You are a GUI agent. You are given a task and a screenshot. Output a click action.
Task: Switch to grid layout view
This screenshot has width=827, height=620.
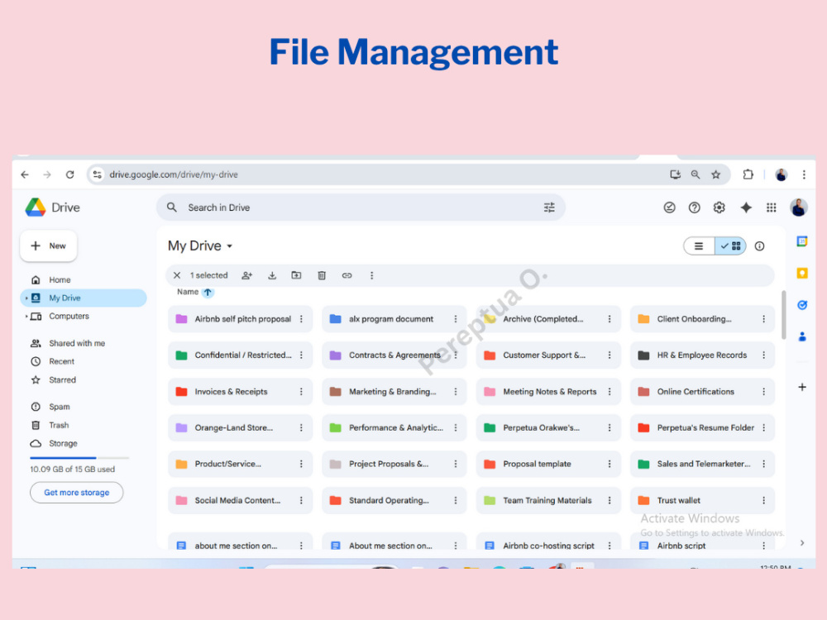tap(730, 246)
